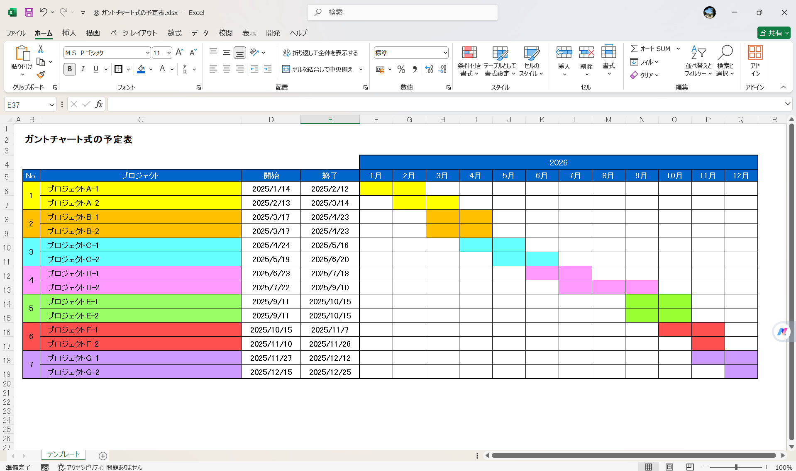Expand the fill color dropdown arrow
Viewport: 796px width, 471px height.
click(151, 69)
